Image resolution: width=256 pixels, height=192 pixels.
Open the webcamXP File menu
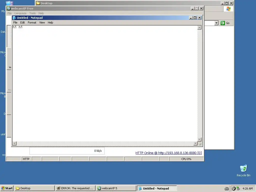click(x=10, y=13)
